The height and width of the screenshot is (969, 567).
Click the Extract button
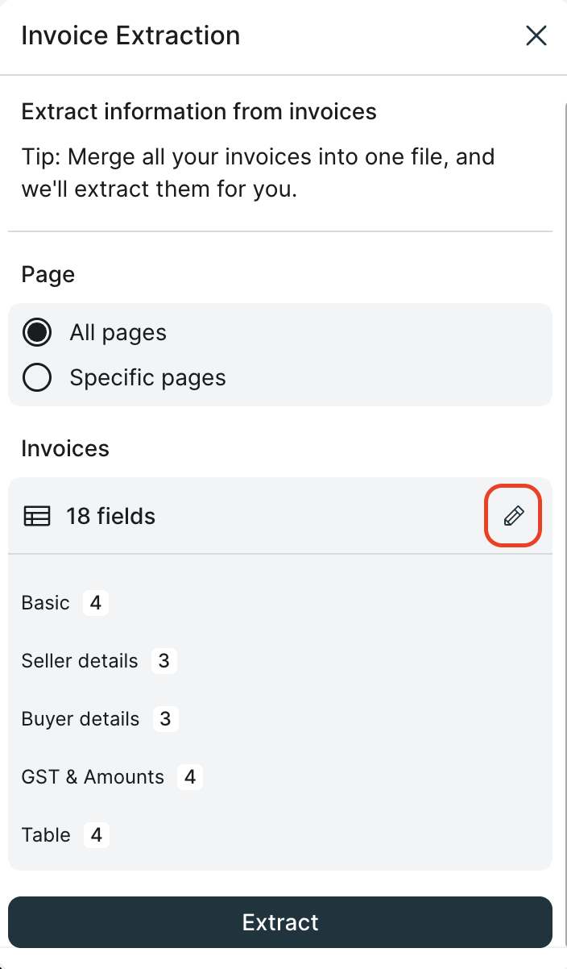pos(280,921)
